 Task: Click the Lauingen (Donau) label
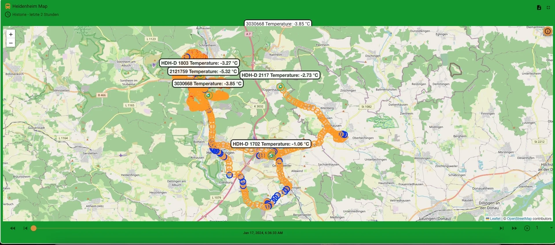[435, 219]
